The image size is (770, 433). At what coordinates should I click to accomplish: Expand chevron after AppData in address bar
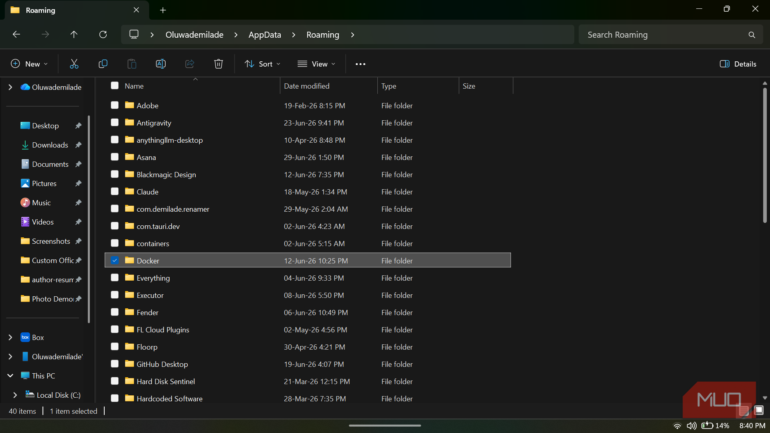pos(294,35)
